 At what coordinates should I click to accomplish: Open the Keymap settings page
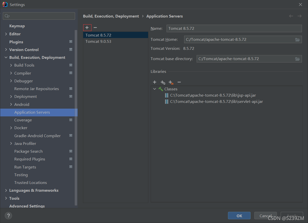[17, 26]
